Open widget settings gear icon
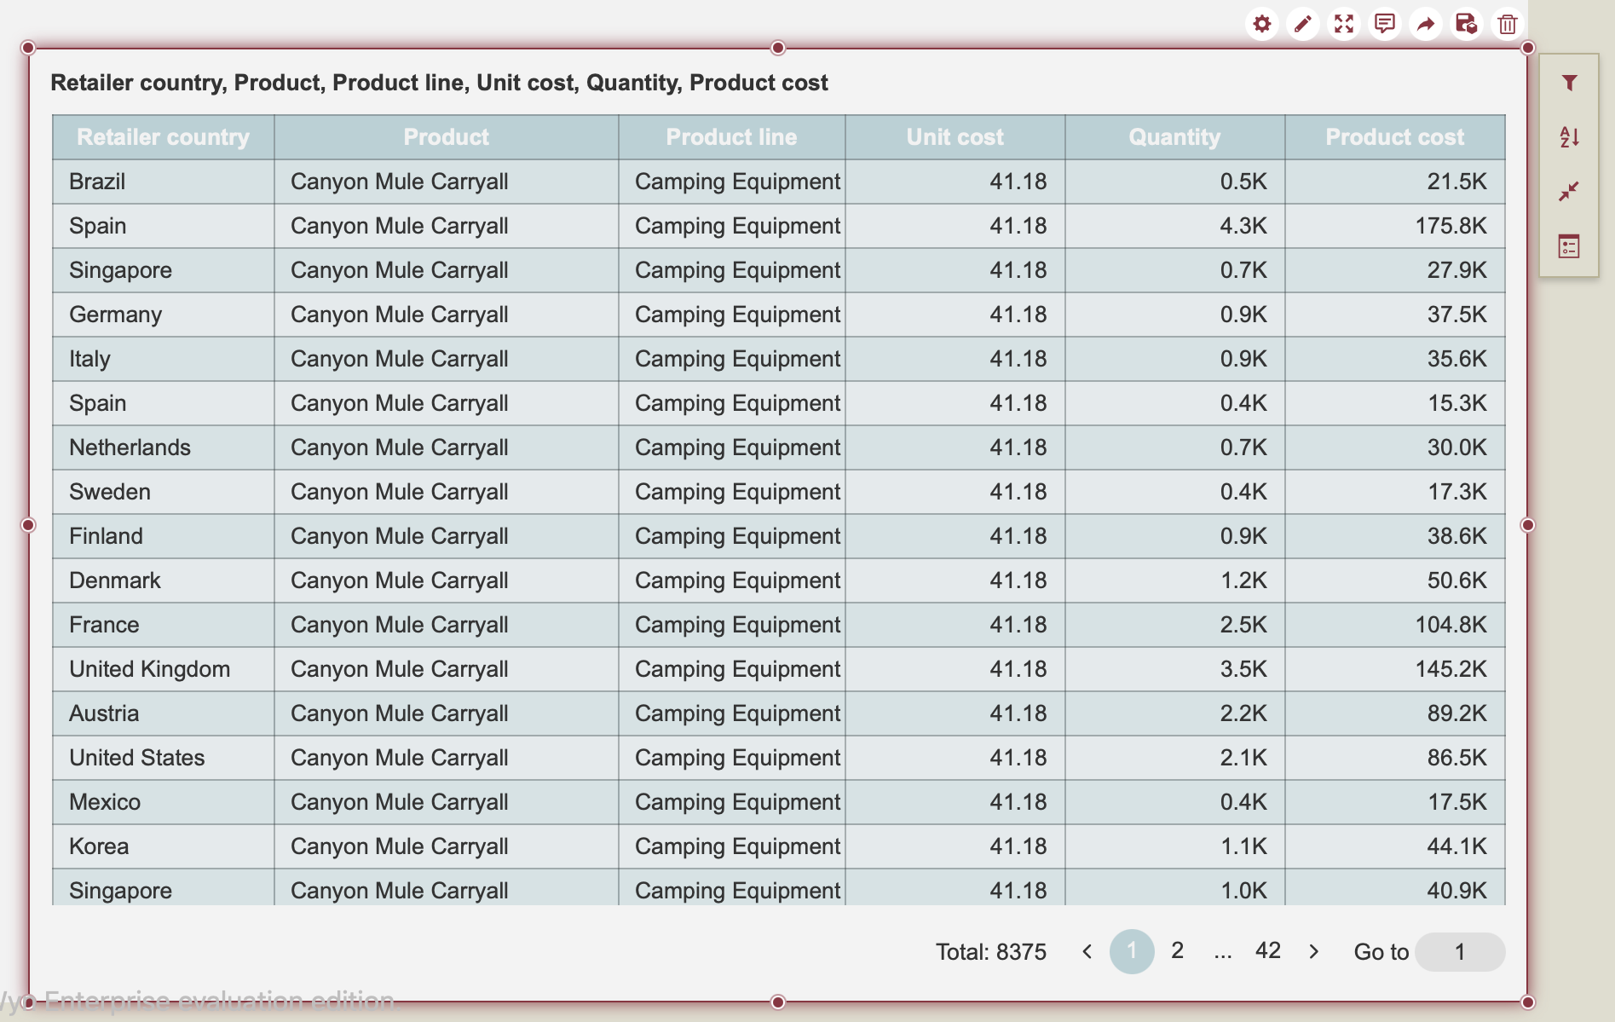Screen dimensions: 1615x1022 point(1261,24)
